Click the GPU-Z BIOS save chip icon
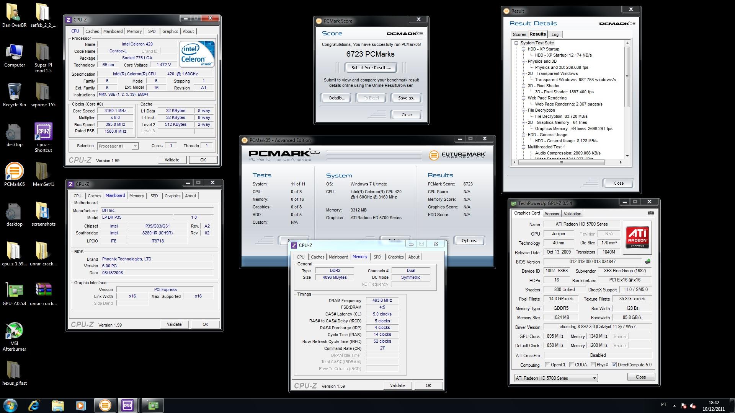The image size is (735, 413). click(x=648, y=262)
